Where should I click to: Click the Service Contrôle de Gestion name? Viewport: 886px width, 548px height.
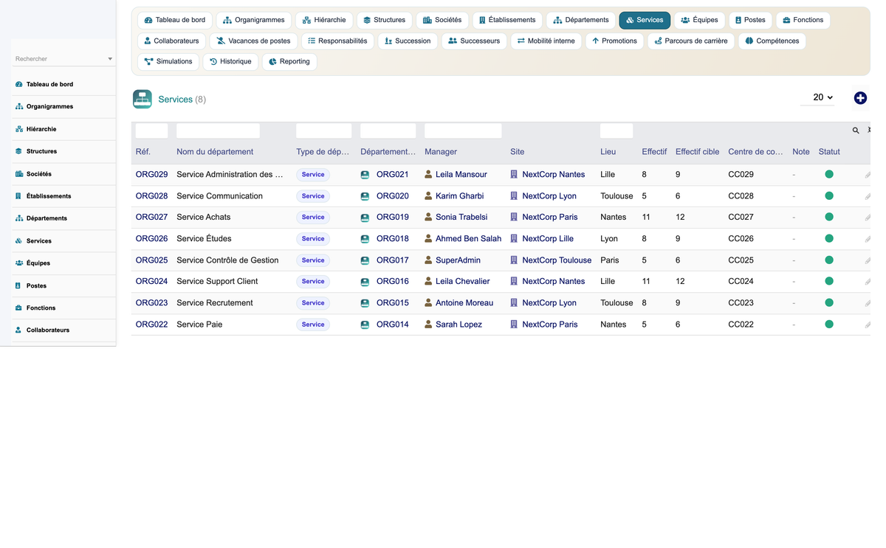tap(227, 260)
